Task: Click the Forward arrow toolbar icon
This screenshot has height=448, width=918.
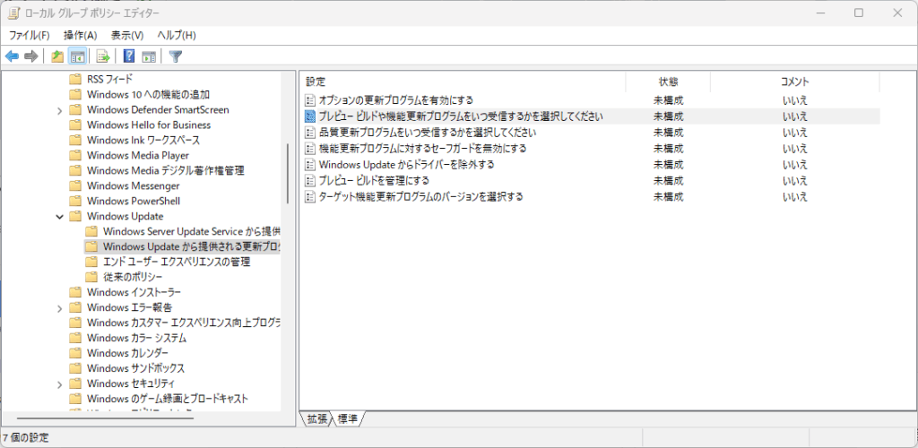Action: (31, 56)
